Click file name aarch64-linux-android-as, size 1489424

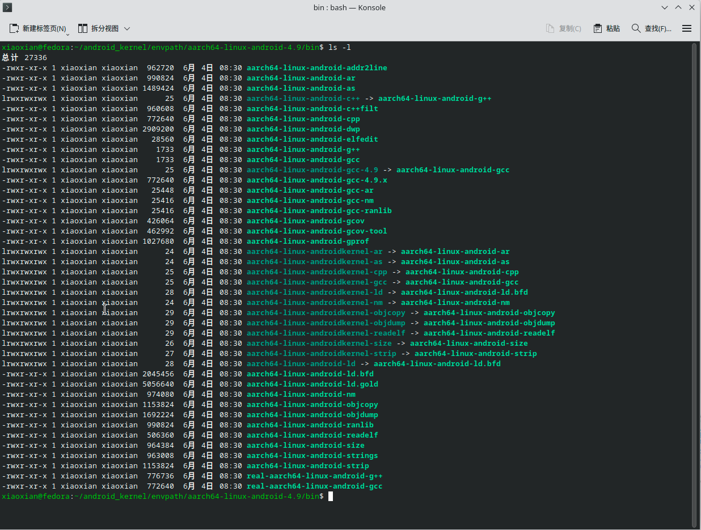[x=301, y=88]
